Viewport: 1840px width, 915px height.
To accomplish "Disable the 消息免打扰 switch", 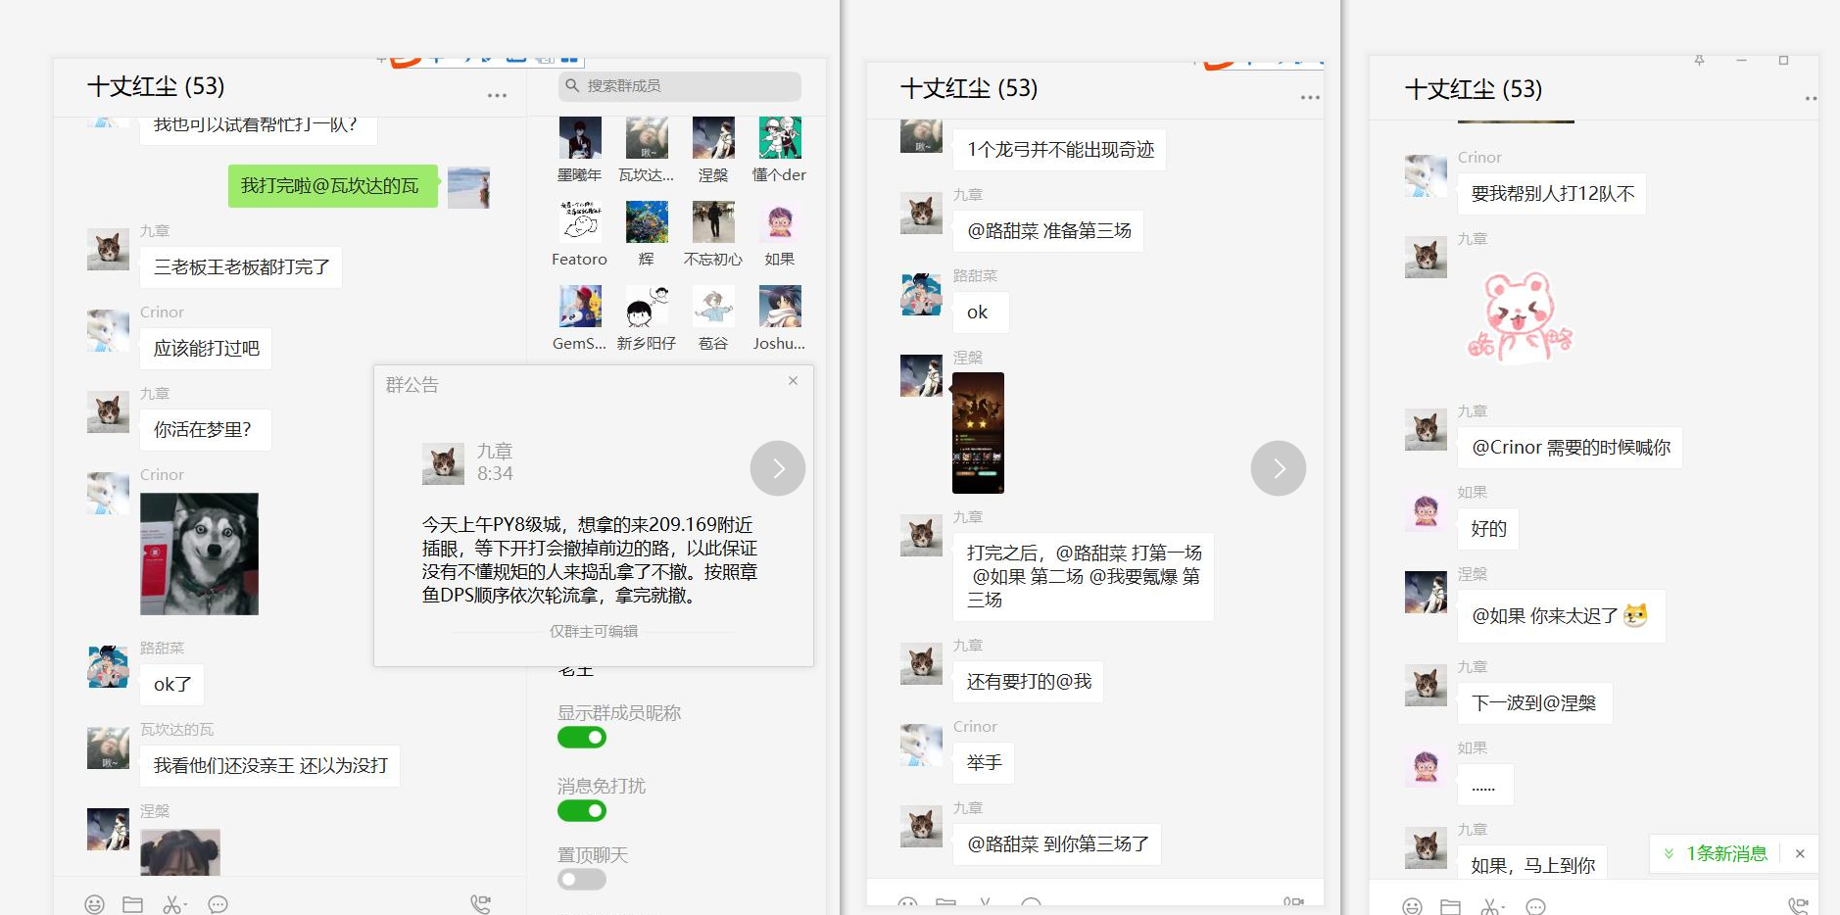I will pyautogui.click(x=582, y=811).
